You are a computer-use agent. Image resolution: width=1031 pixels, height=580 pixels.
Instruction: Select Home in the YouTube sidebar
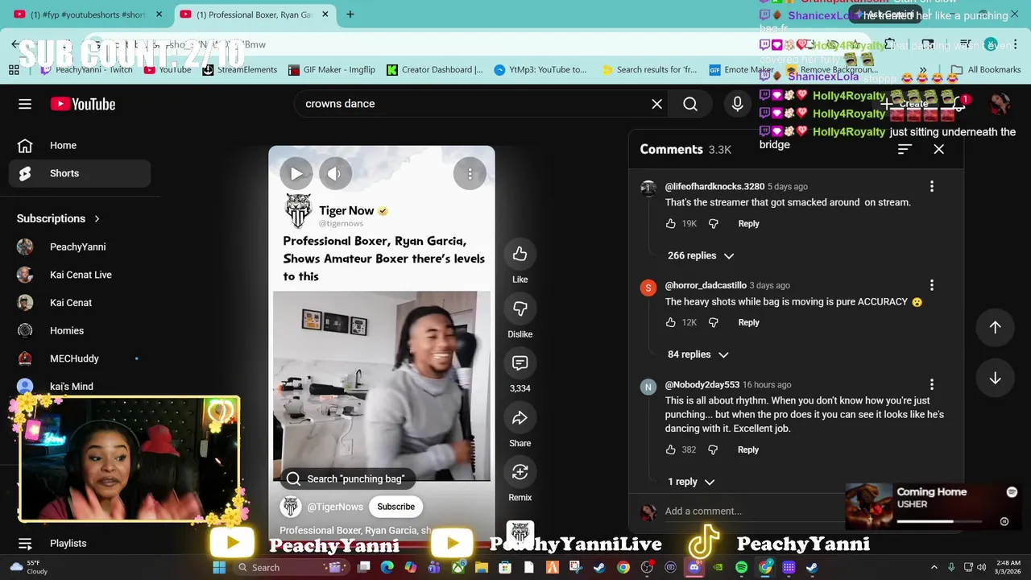[80, 146]
